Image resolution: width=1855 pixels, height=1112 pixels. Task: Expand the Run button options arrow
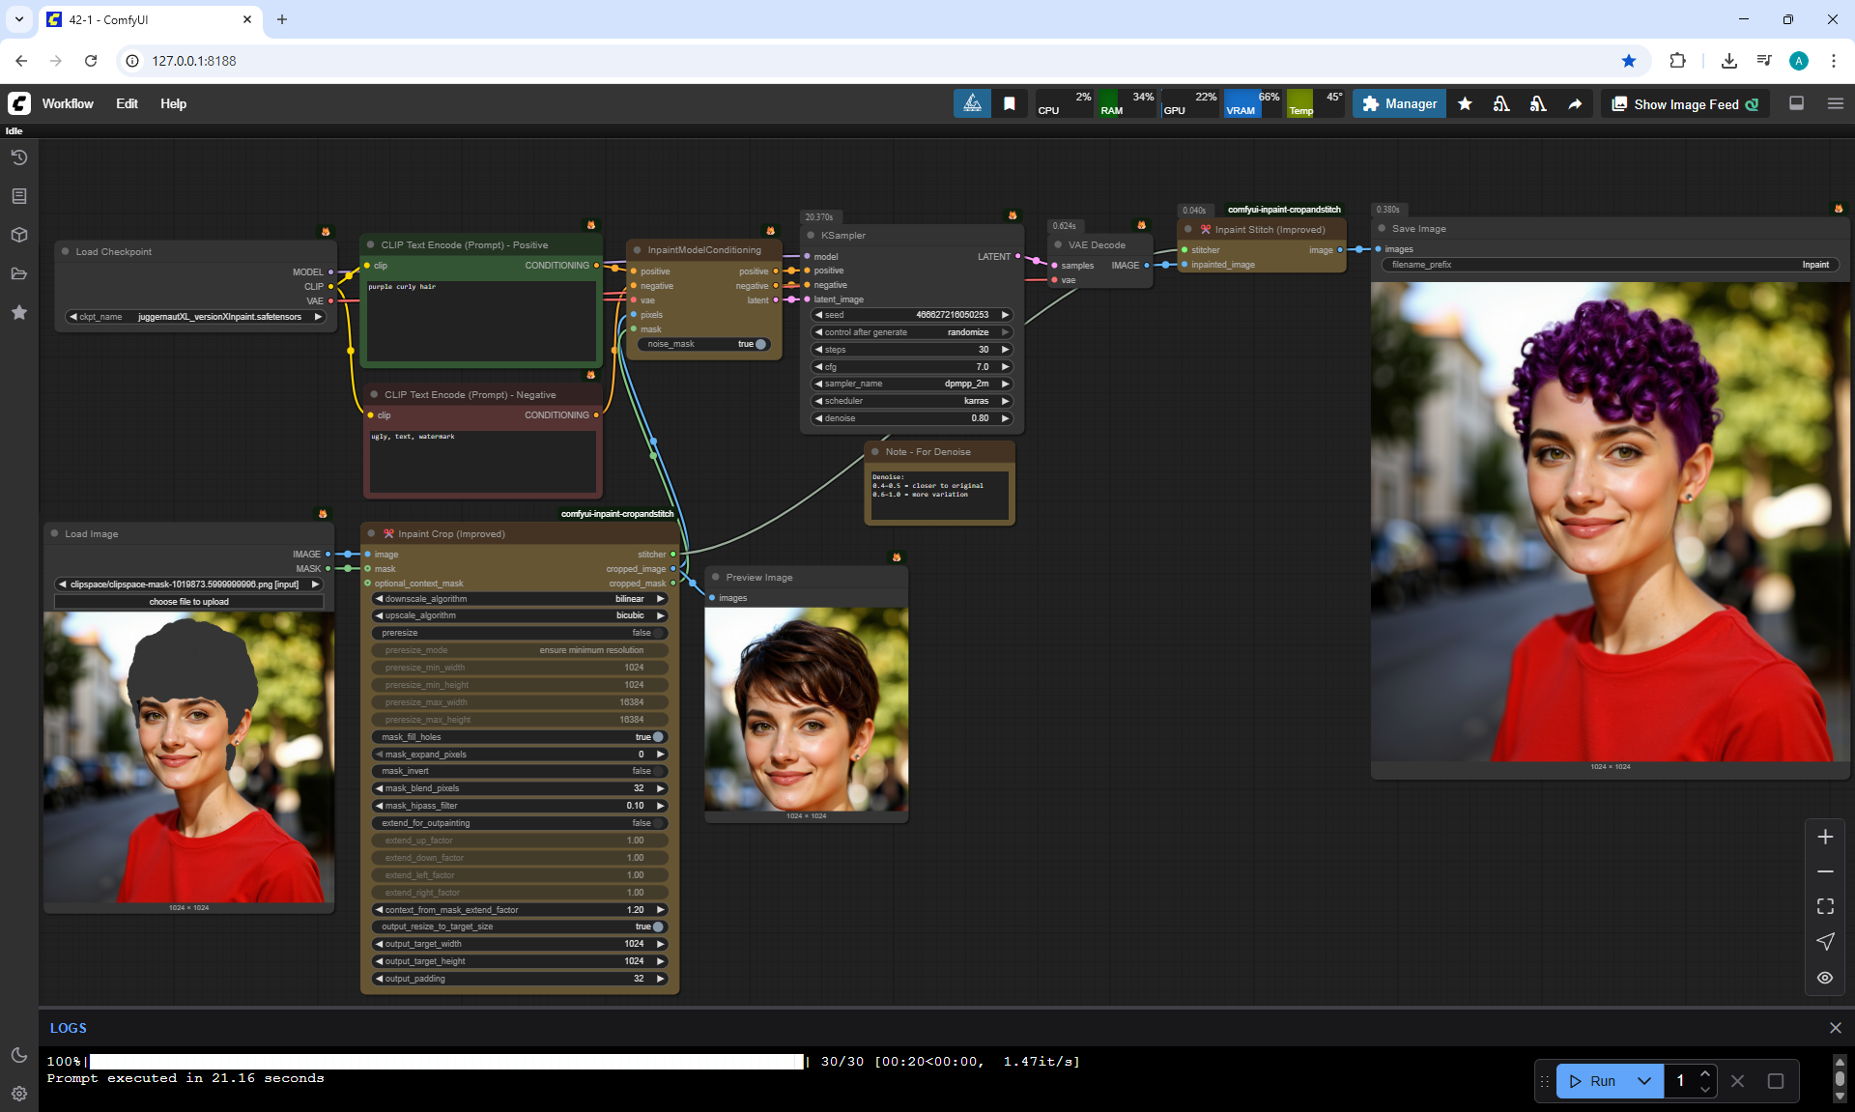1644,1081
